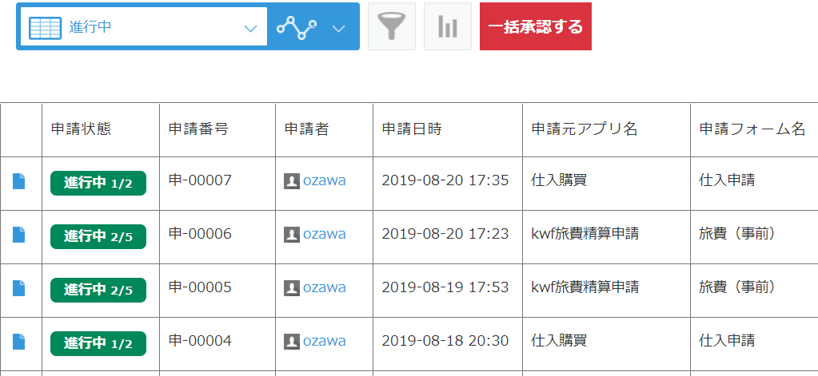Open record document icon for 申-00006
818x376 pixels.
18,235
